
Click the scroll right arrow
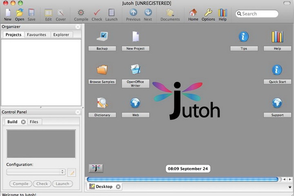290,179
